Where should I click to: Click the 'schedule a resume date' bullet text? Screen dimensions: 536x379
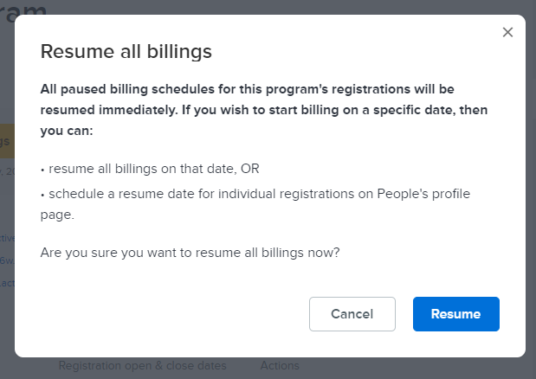click(255, 204)
